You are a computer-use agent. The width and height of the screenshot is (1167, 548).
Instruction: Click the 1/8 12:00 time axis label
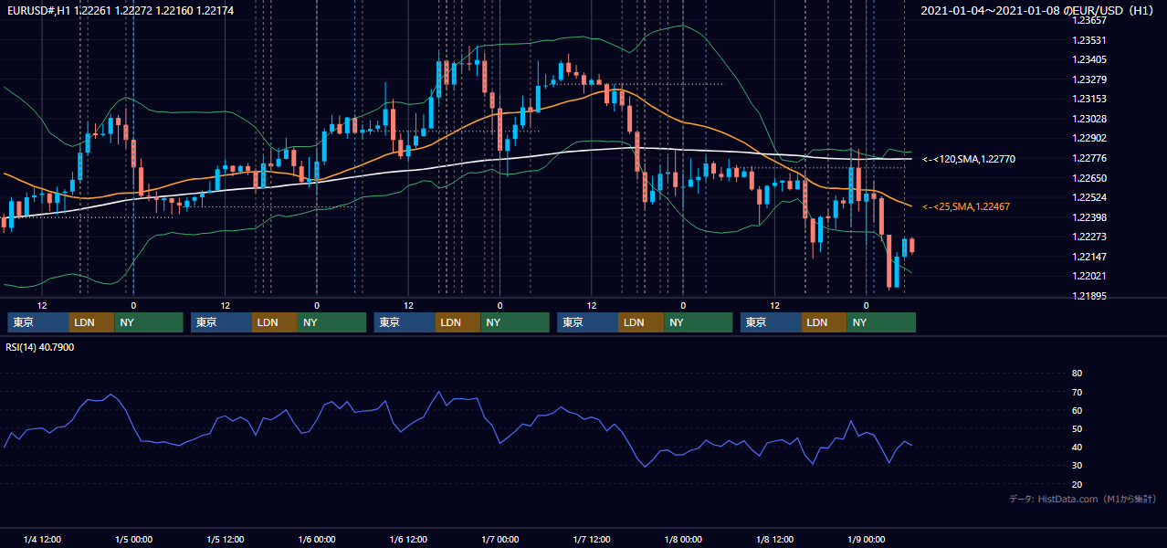pyautogui.click(x=774, y=539)
